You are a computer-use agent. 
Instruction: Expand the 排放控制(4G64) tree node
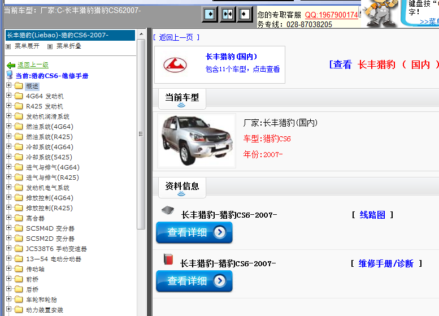point(8,197)
